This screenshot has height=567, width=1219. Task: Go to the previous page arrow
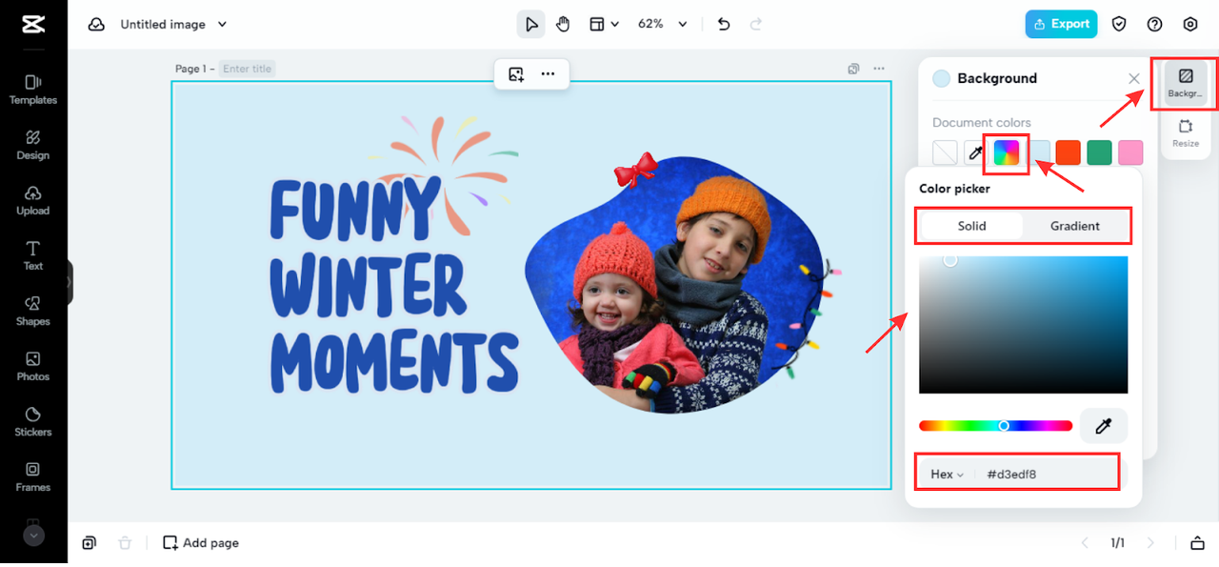pos(1084,542)
